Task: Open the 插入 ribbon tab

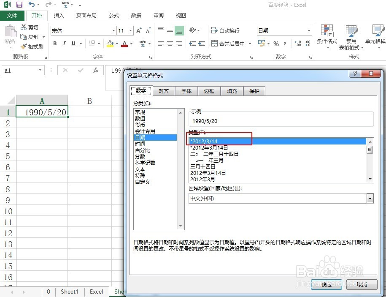Action: tap(59, 15)
